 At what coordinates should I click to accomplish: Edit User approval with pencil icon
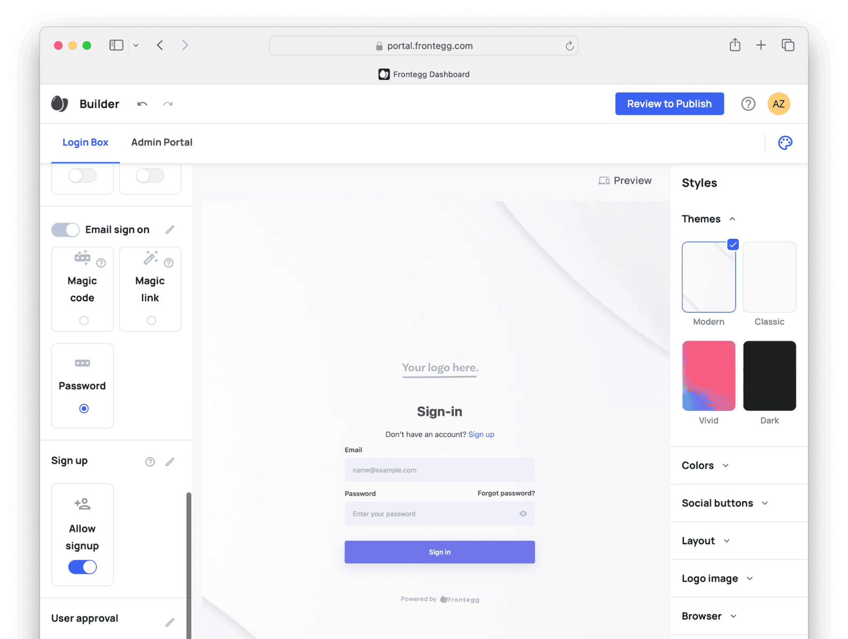pos(170,622)
